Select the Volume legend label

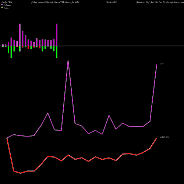tap(7, 5)
